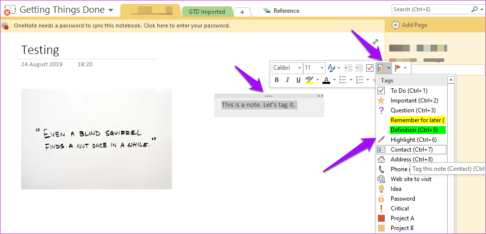
Task: Select the Address (Ctrl+8) house tag
Action: click(411, 159)
